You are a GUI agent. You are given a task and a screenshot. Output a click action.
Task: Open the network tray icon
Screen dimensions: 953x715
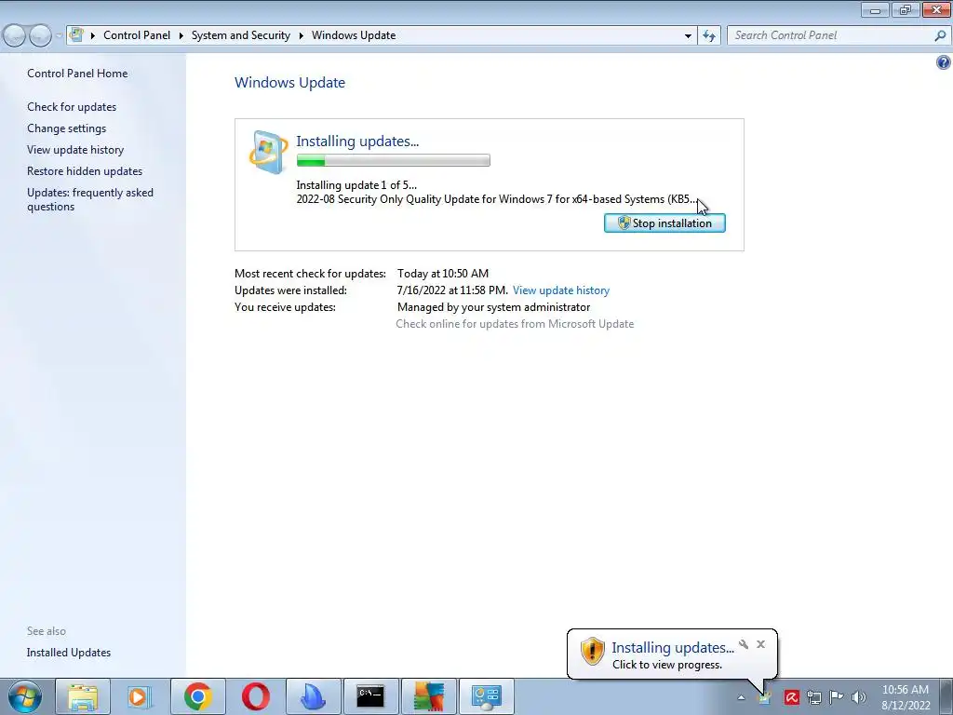(813, 697)
